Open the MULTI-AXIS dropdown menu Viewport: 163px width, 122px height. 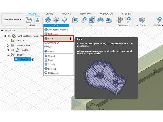pyautogui.click(x=142, y=25)
